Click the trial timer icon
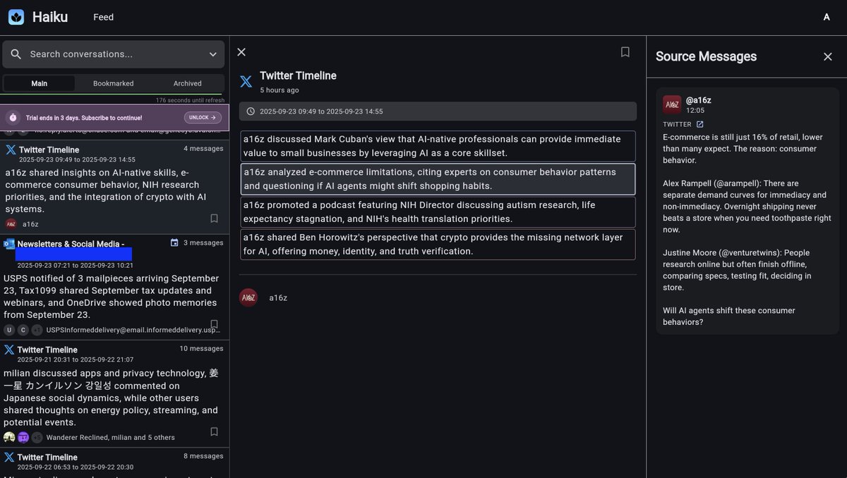 point(13,118)
